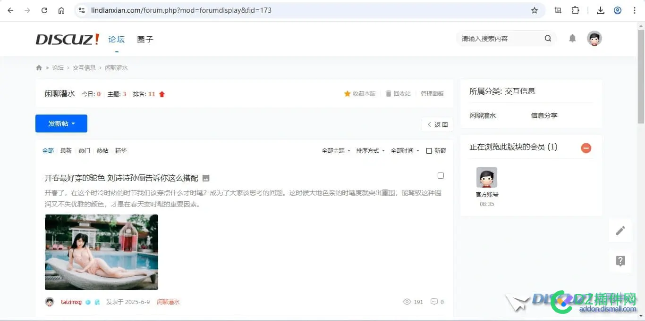Click the 官方账号 member name
Viewport: 645px width, 321px height.
tap(487, 194)
